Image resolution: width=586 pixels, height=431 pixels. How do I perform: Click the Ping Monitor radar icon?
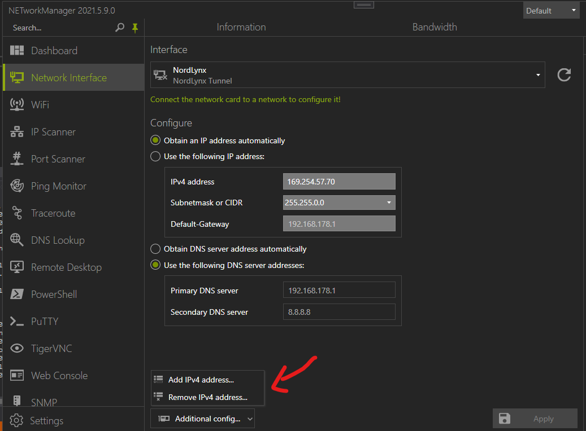tap(17, 186)
